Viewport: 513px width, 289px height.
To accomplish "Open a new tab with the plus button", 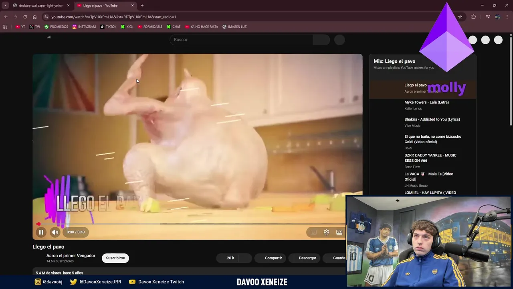I will (x=142, y=6).
